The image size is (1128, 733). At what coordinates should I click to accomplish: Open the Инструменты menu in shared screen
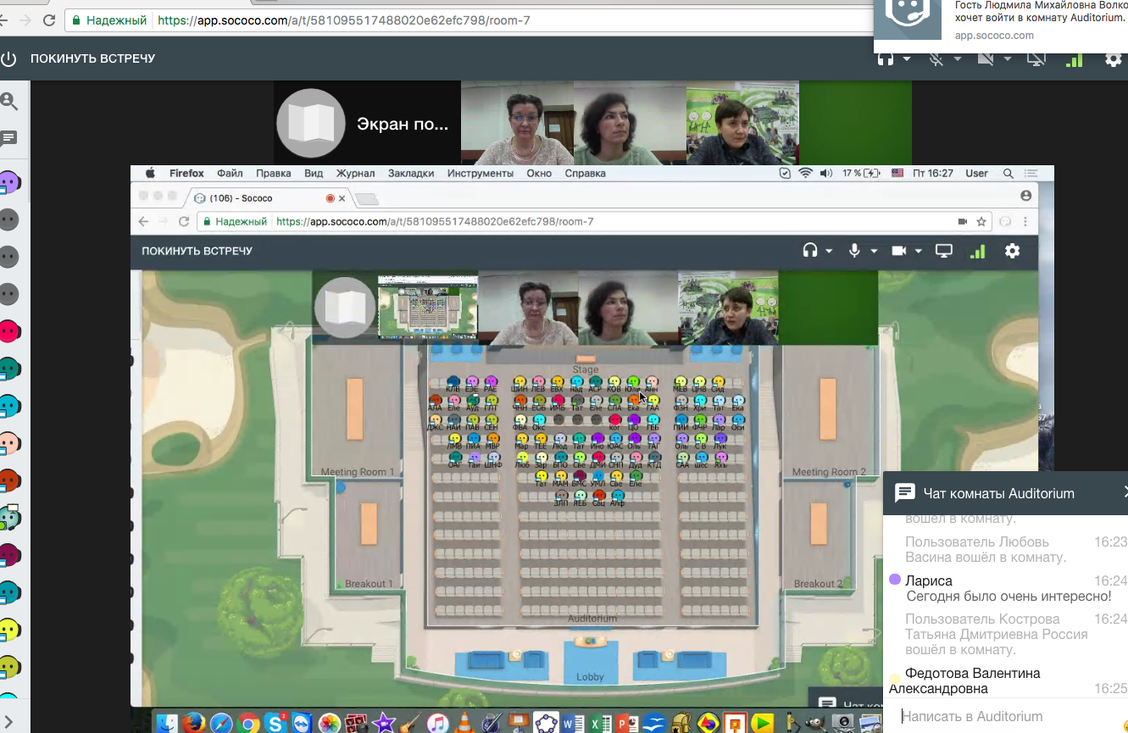pyautogui.click(x=481, y=173)
